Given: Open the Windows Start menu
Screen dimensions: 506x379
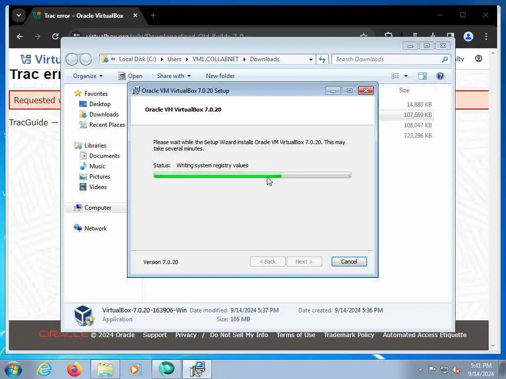Looking at the screenshot, I should [13, 369].
